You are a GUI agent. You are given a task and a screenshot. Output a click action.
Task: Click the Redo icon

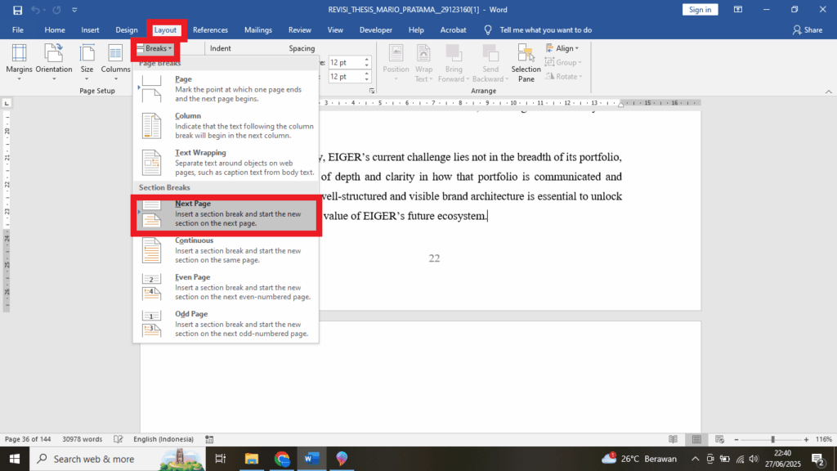[56, 10]
